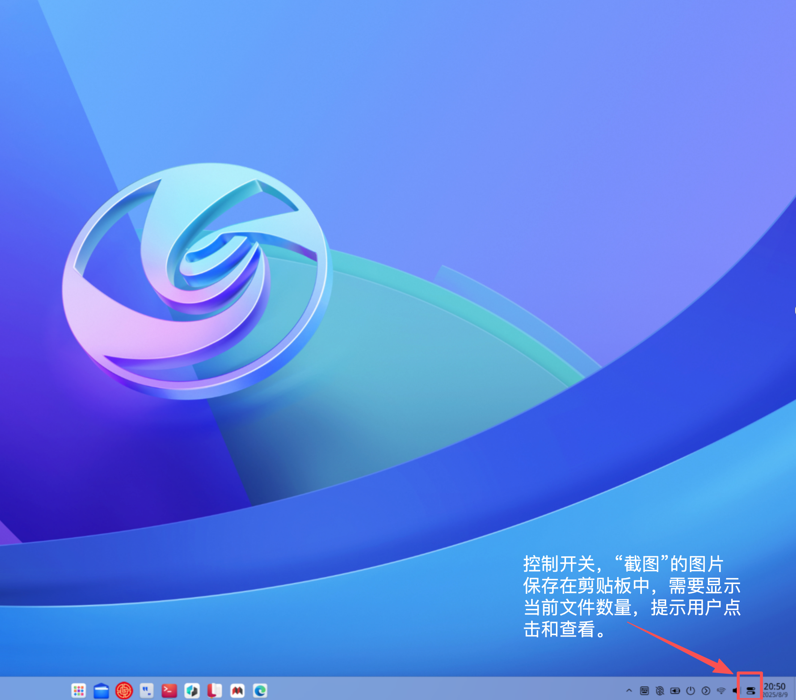Open the red book reader app
Viewport: 796px width, 700px height.
[215, 690]
